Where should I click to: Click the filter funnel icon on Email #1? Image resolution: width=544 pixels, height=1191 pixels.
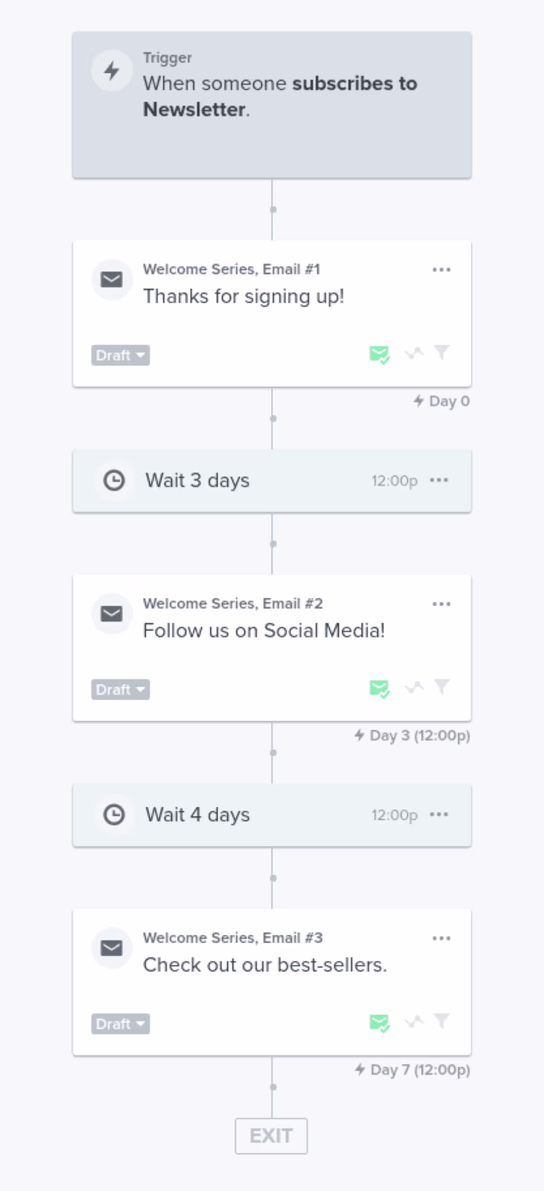pyautogui.click(x=442, y=352)
